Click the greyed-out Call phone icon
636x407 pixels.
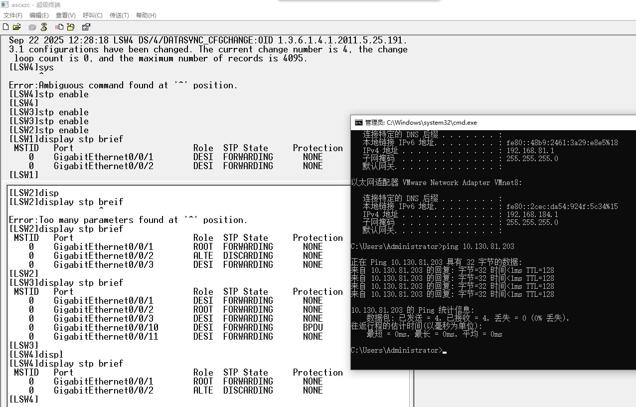pyautogui.click(x=32, y=27)
